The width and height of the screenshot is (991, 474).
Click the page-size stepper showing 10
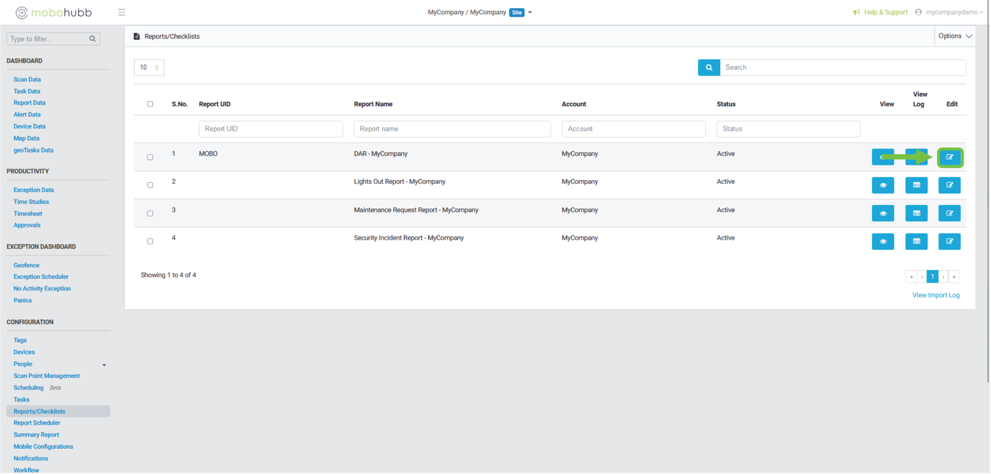point(149,68)
